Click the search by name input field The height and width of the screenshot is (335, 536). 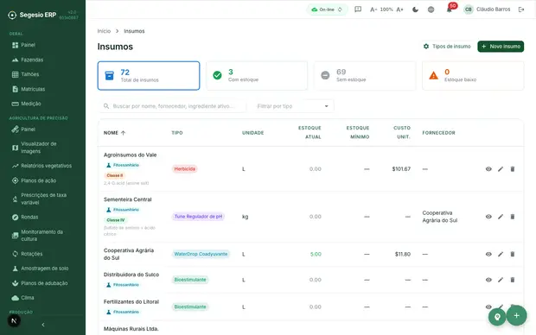pyautogui.click(x=173, y=106)
